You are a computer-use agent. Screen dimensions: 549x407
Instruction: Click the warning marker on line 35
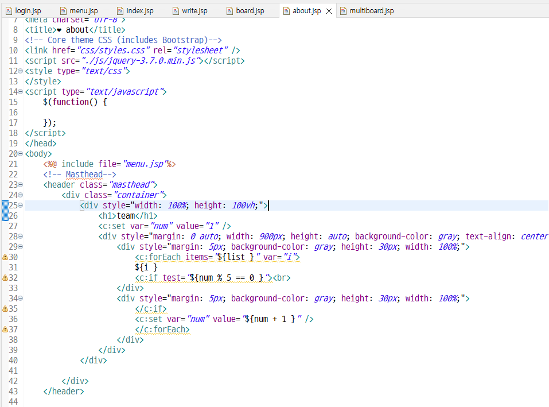5,309
